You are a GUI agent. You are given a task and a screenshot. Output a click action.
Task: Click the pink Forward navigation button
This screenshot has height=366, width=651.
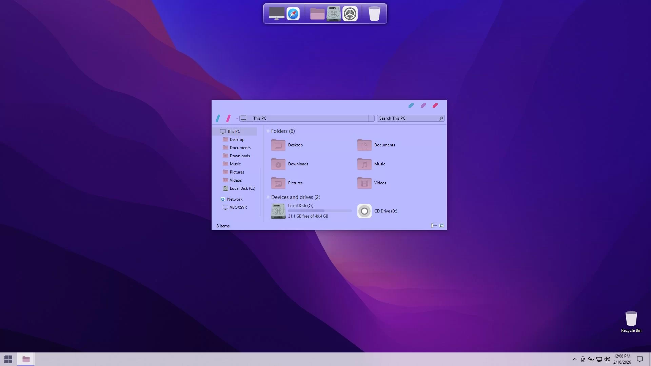[x=229, y=118]
